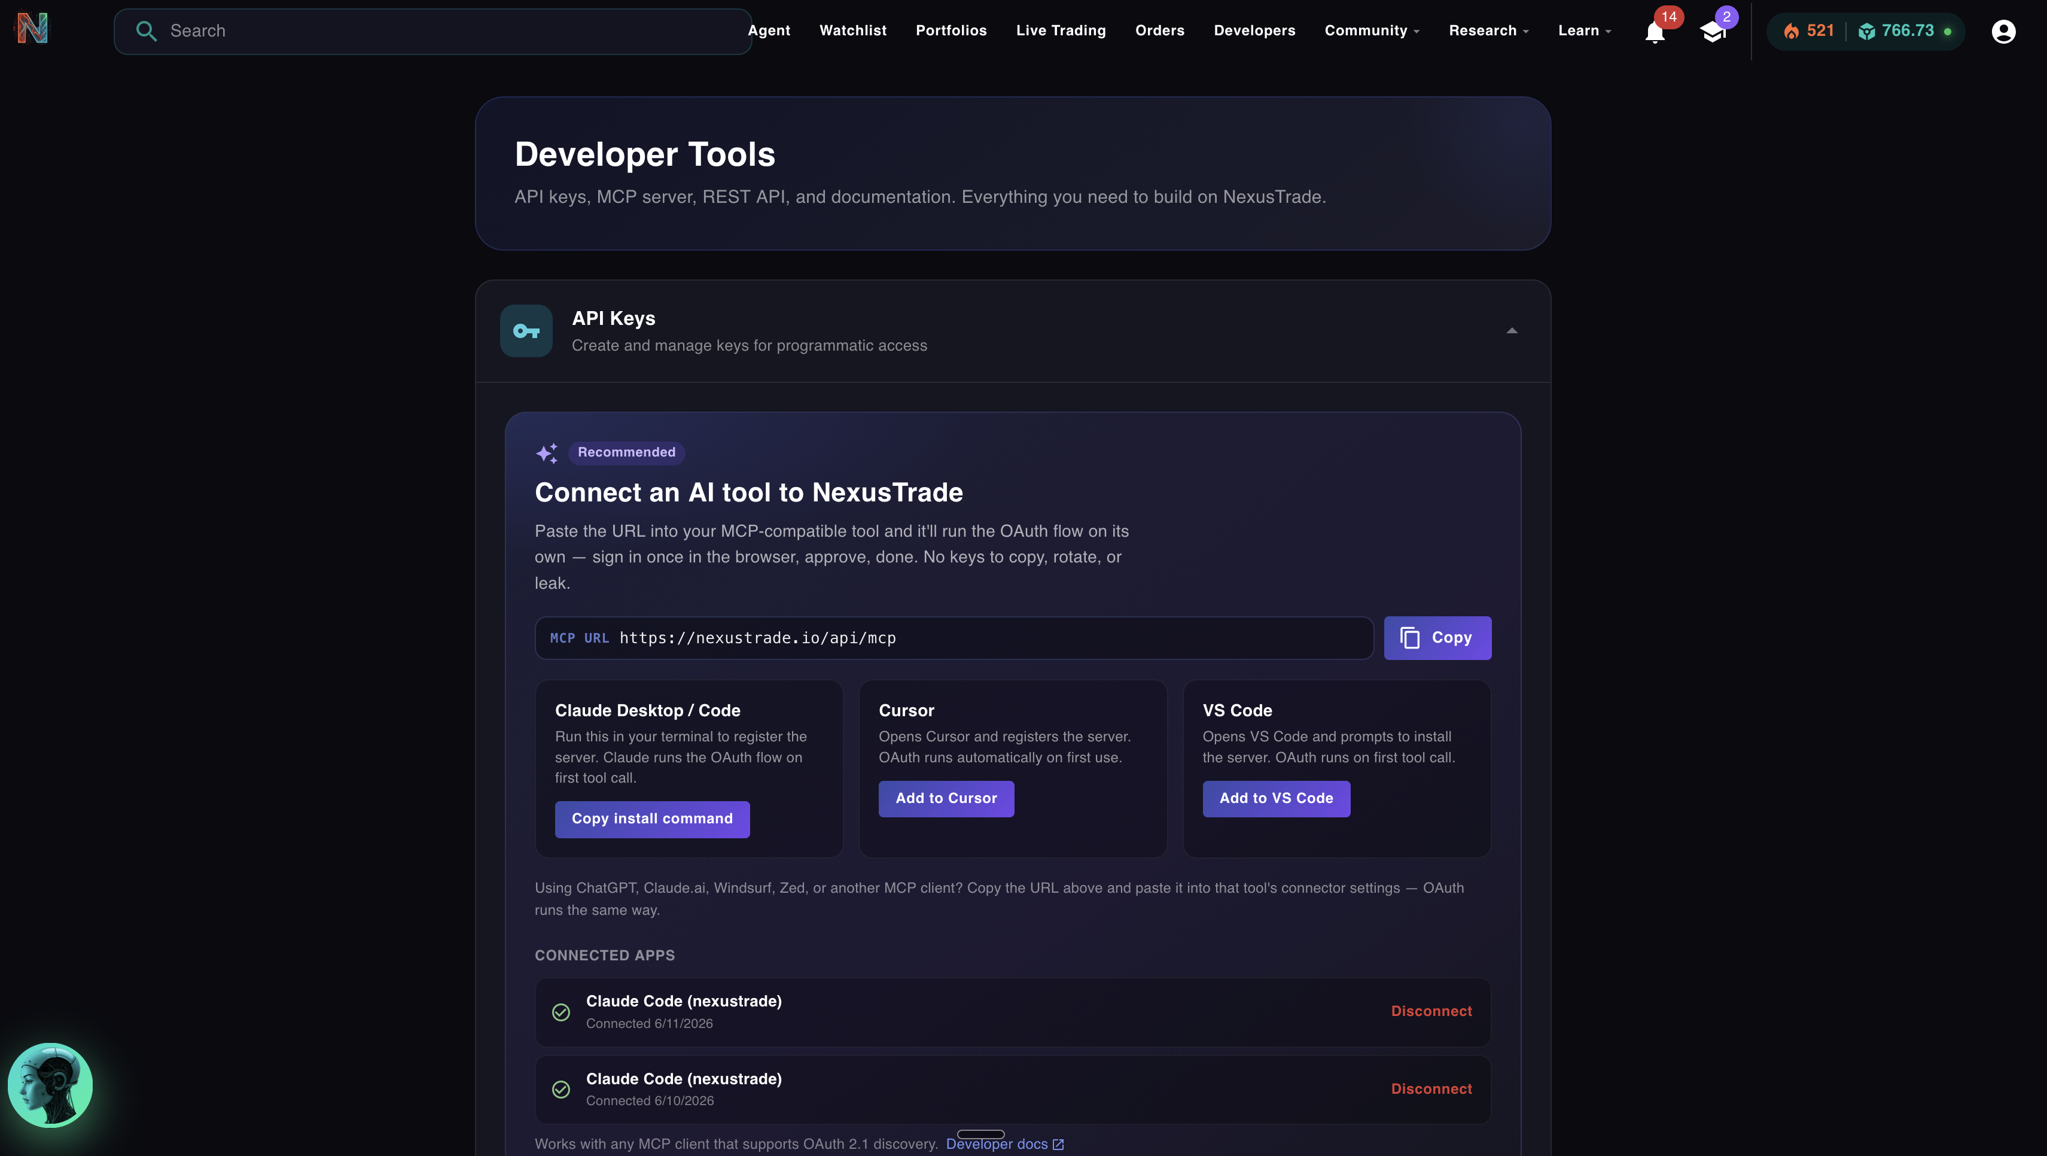Expand the Research dropdown menu
Image resolution: width=2047 pixels, height=1156 pixels.
[1488, 30]
